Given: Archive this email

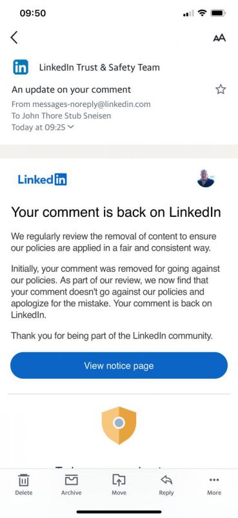Looking at the screenshot, I should click(x=71, y=485).
